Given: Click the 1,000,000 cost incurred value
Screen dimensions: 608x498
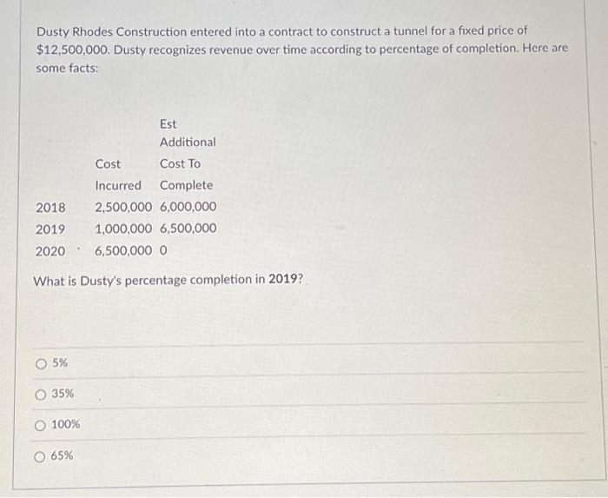Looking at the screenshot, I should click(123, 229).
